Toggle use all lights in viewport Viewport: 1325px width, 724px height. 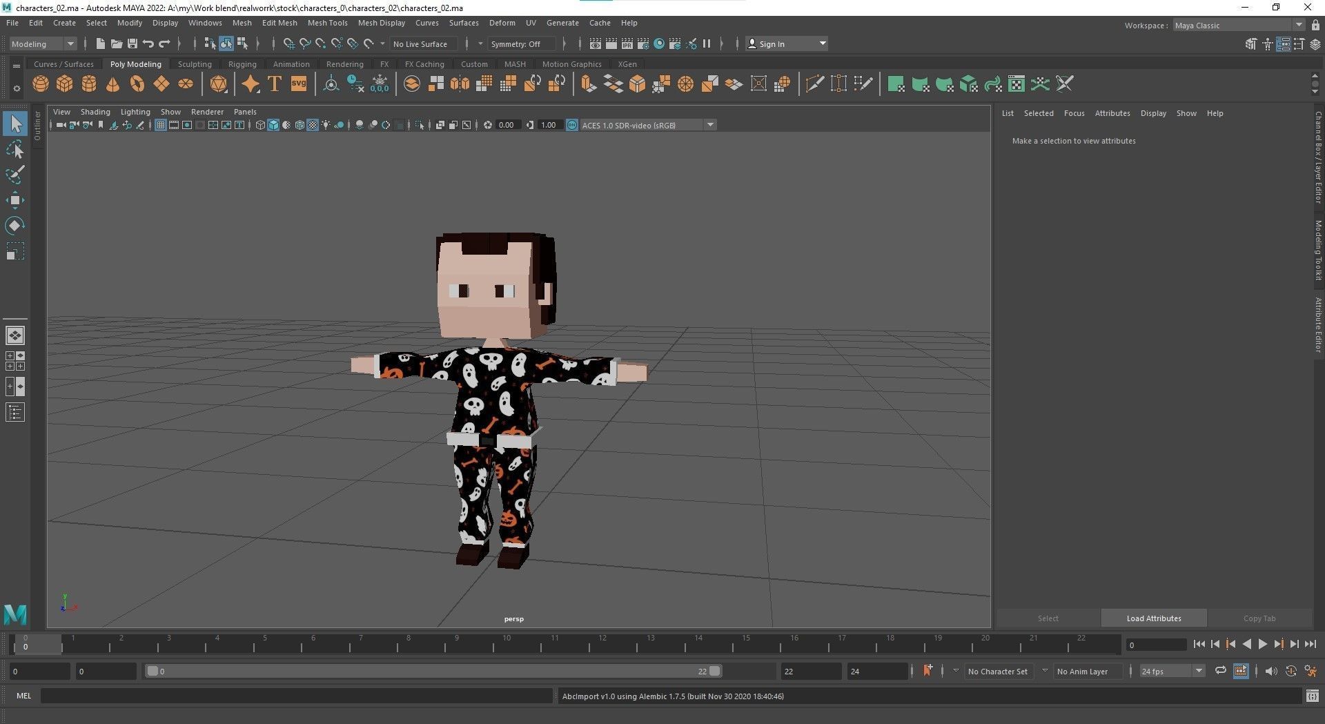click(x=326, y=125)
